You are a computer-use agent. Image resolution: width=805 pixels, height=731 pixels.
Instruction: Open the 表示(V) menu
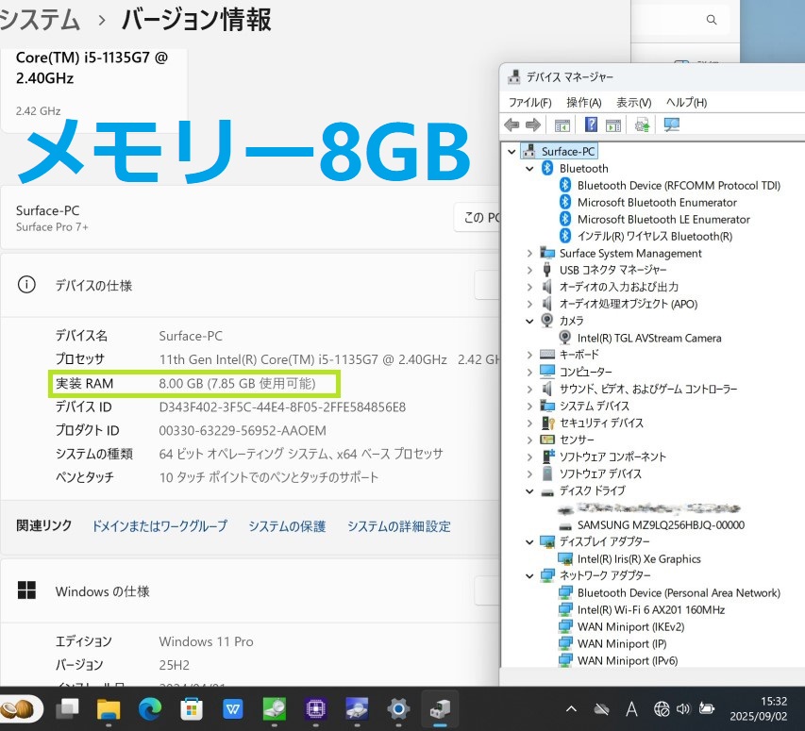tap(633, 102)
